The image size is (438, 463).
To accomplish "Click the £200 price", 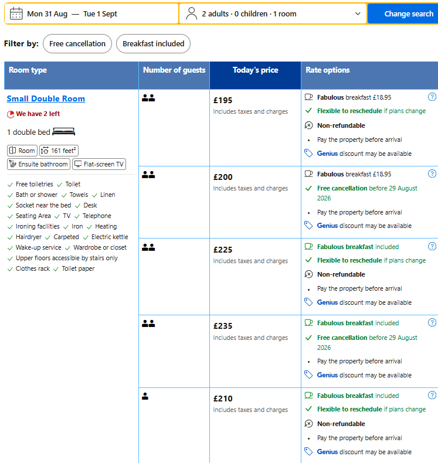I will tap(223, 177).
